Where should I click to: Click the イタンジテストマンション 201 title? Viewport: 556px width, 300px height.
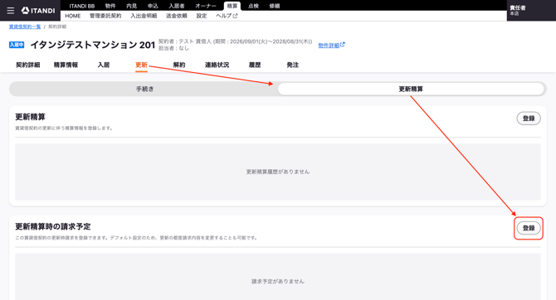click(93, 45)
